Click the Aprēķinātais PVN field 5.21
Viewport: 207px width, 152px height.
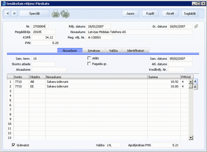[x=166, y=145]
